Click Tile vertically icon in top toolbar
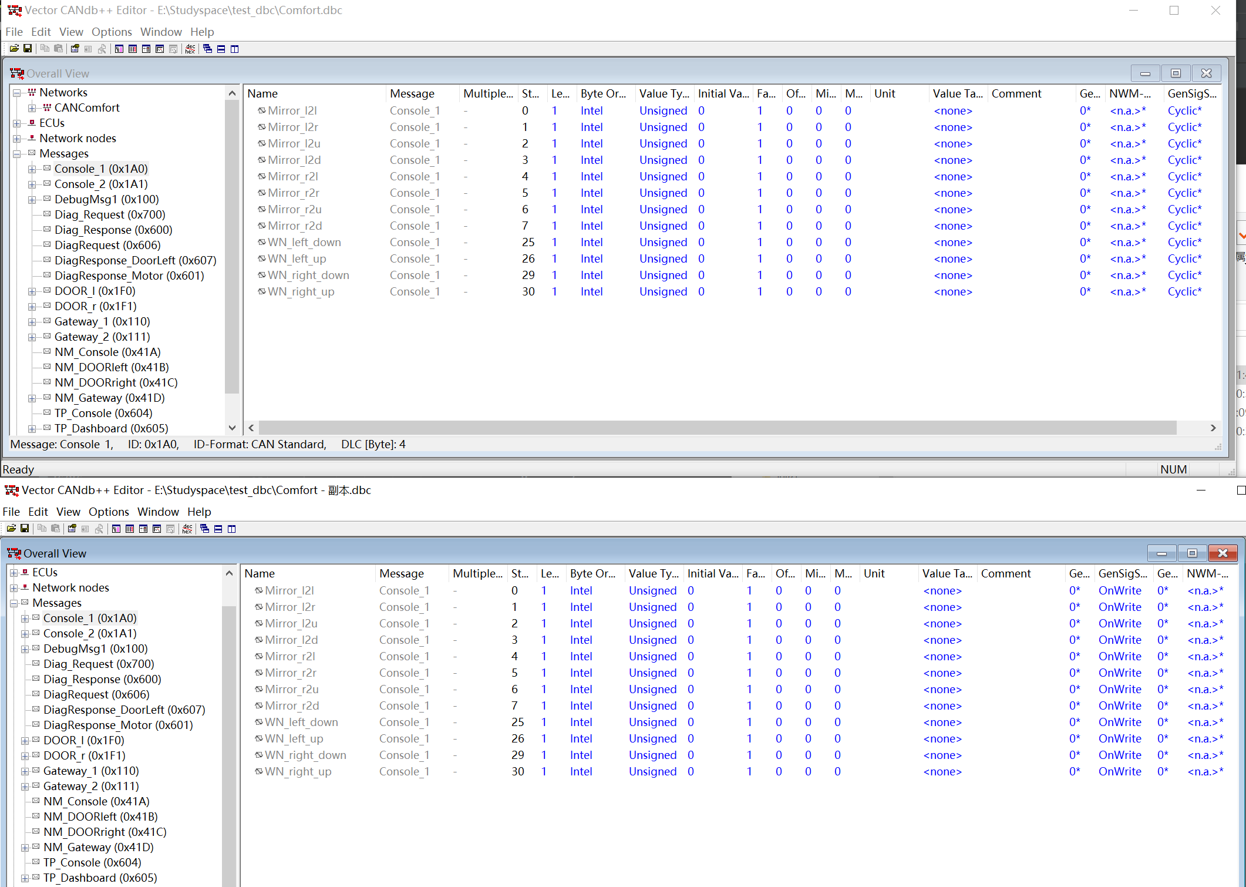 tap(235, 49)
